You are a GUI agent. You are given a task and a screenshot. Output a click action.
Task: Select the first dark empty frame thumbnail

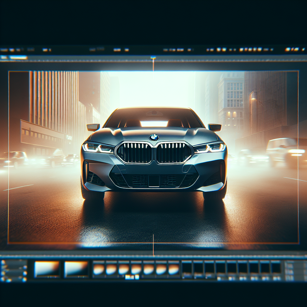[187, 267]
